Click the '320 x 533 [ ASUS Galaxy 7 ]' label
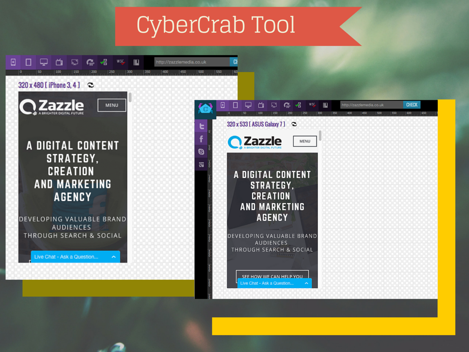Image resolution: width=469 pixels, height=352 pixels. point(256,124)
